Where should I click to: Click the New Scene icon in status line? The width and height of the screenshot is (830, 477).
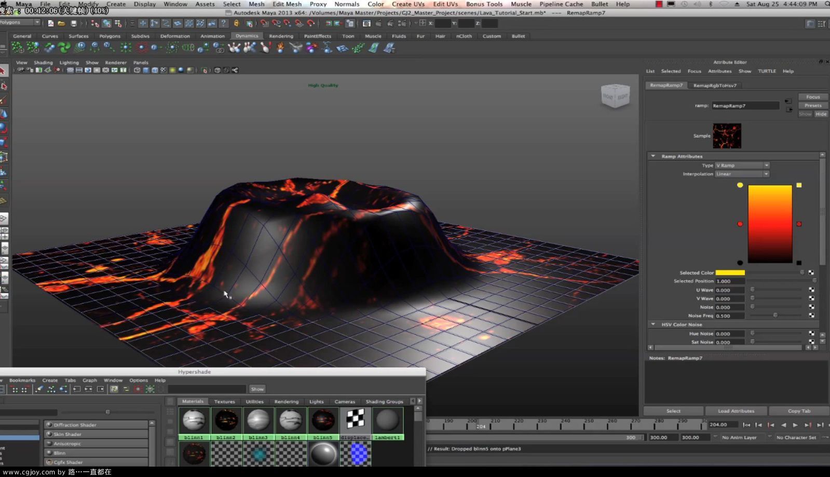(x=50, y=23)
